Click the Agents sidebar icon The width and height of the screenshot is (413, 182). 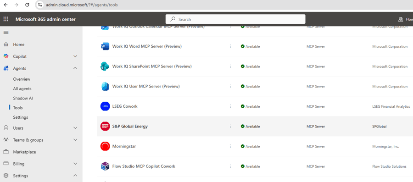(6, 68)
